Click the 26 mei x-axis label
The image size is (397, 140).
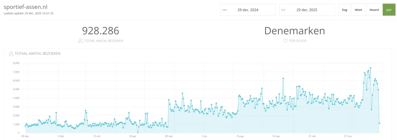click(169, 136)
